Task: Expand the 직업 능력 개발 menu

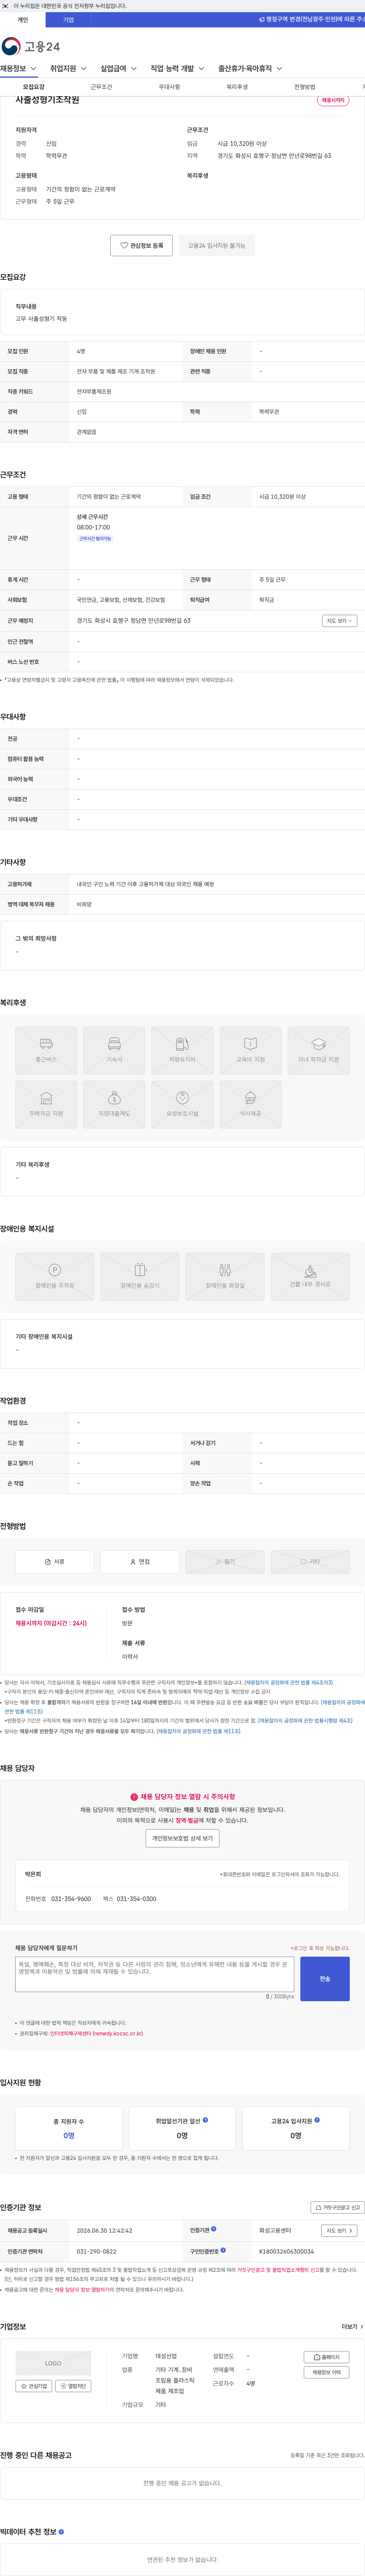Action: (x=177, y=69)
